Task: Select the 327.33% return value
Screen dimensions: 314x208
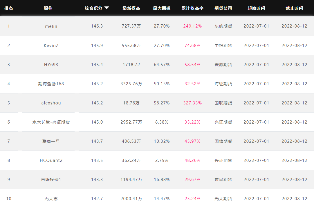Action: (192, 103)
